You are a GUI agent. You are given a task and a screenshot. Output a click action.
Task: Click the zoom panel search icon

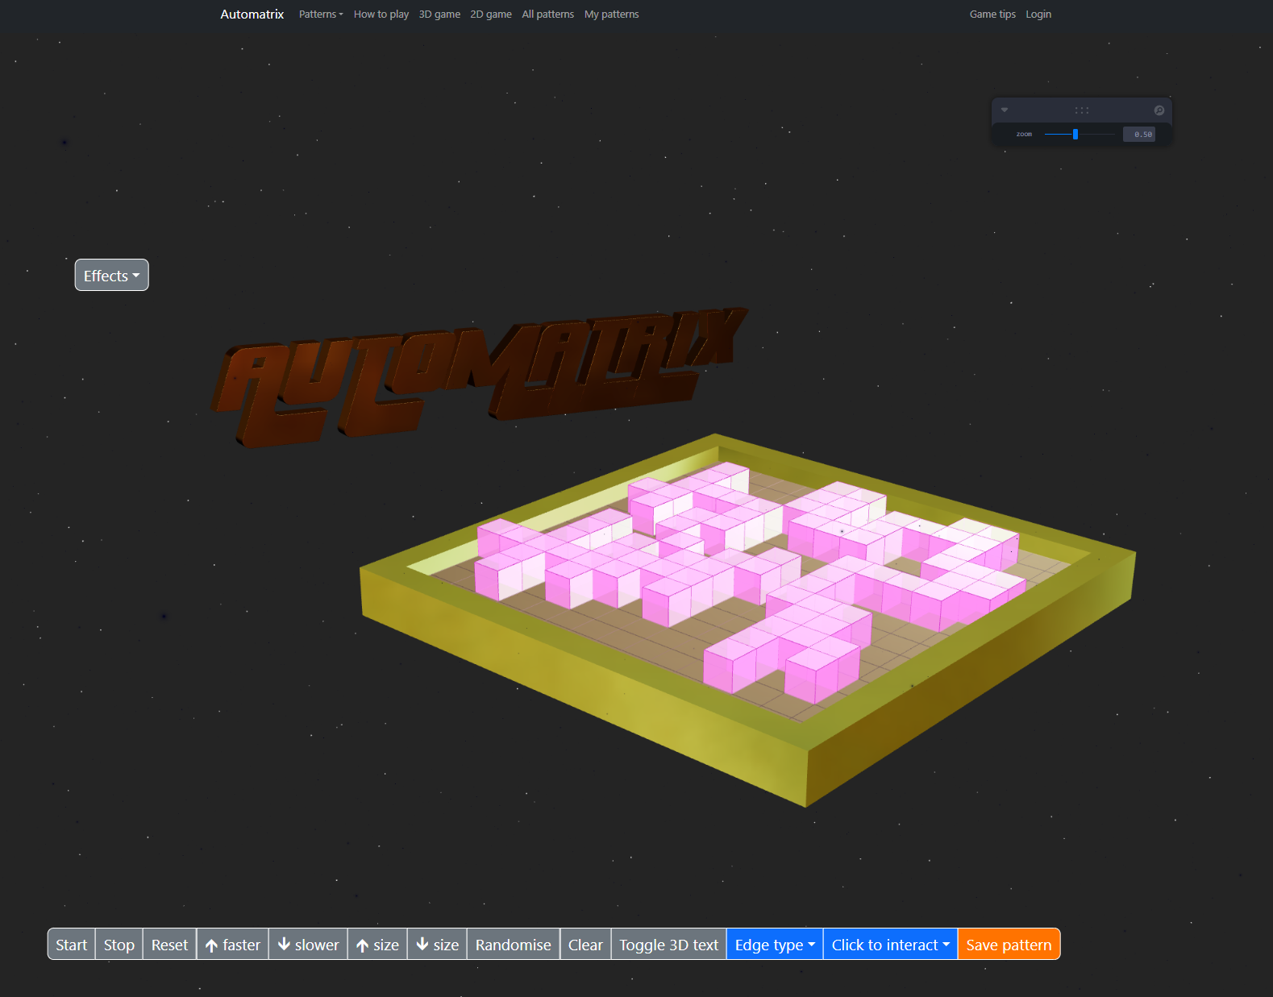1159,110
